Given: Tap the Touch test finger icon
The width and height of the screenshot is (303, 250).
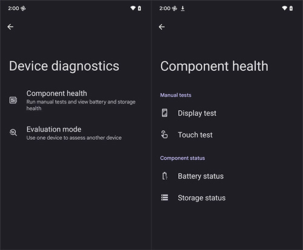Looking at the screenshot, I should [164, 134].
